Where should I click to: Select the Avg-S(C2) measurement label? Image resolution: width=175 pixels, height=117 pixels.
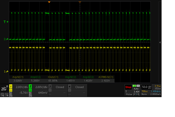pos(88,77)
